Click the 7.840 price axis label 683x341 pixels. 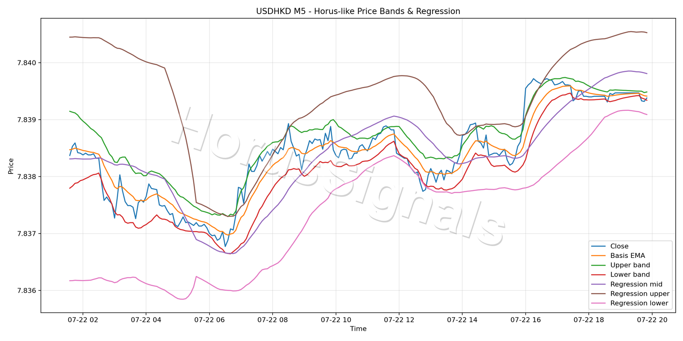coord(28,63)
